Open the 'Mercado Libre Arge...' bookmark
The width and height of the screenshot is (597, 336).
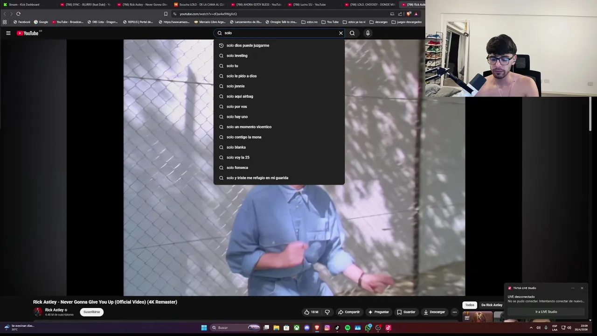[209, 22]
